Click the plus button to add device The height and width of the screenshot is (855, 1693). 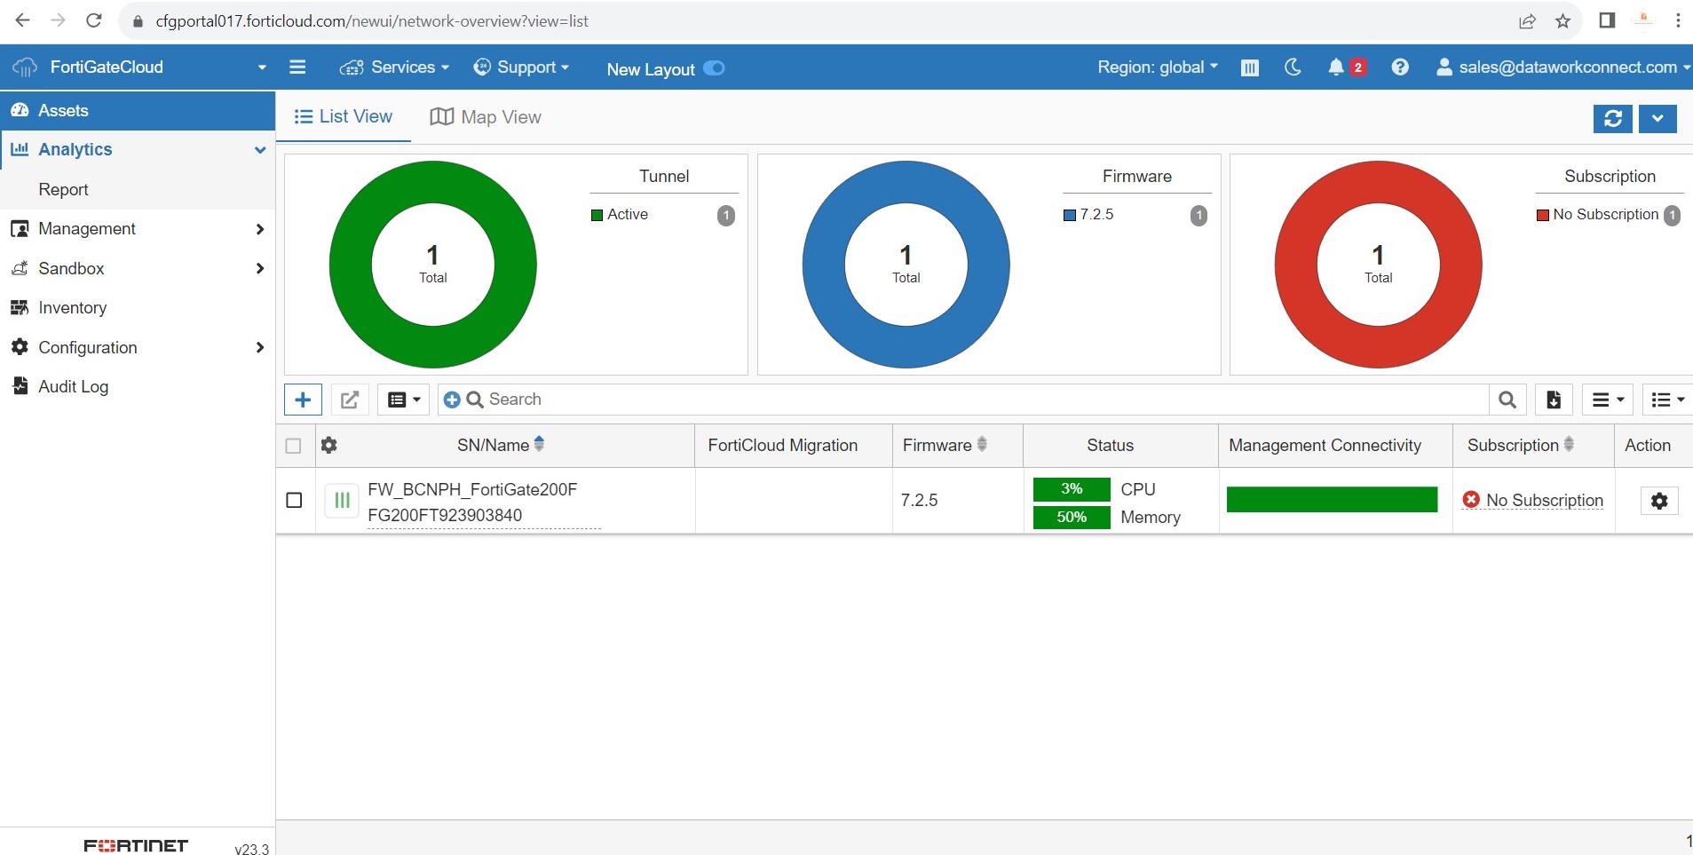(303, 400)
